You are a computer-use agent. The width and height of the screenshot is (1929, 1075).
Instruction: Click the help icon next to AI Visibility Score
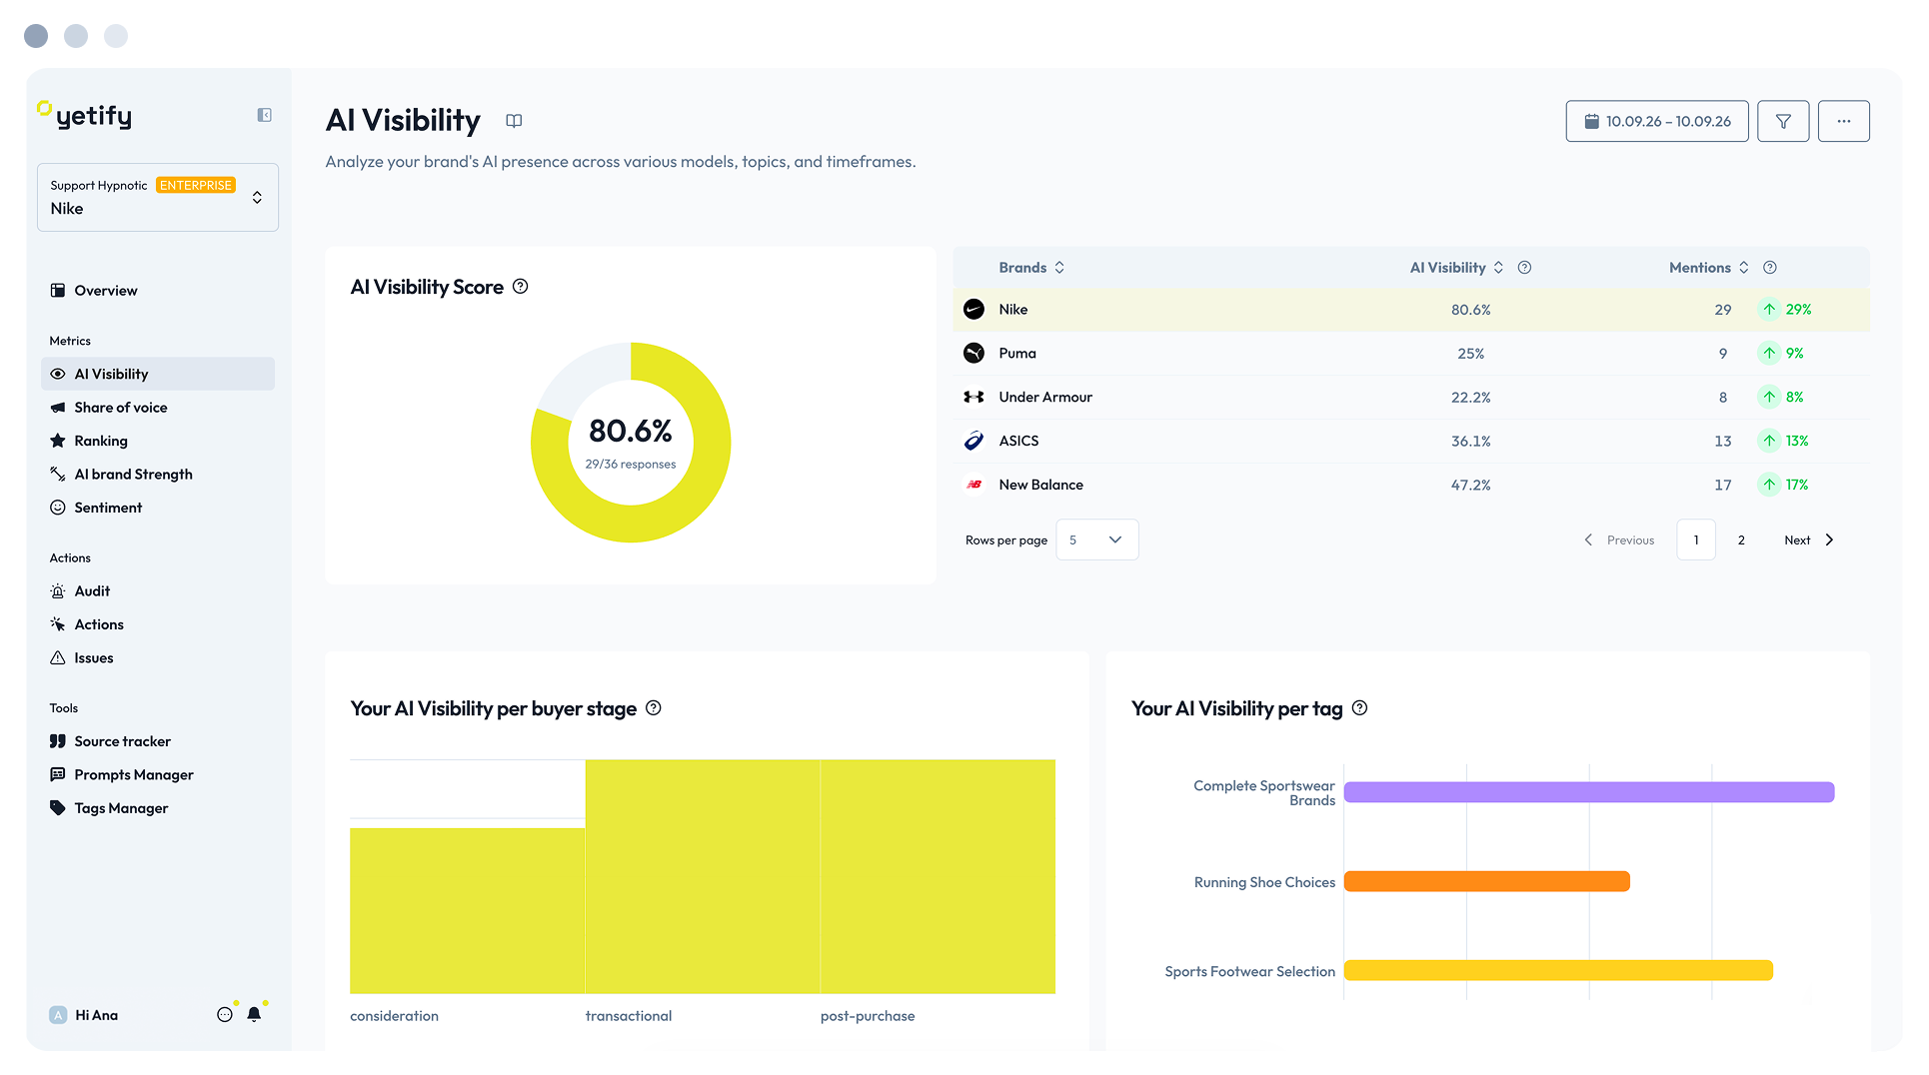point(521,287)
